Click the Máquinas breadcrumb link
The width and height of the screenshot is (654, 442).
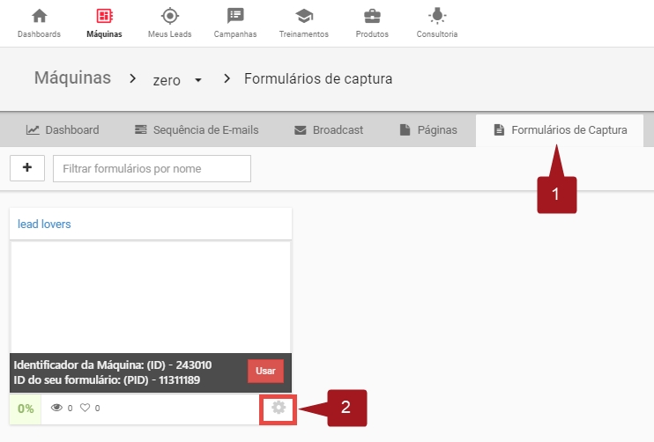tap(72, 78)
